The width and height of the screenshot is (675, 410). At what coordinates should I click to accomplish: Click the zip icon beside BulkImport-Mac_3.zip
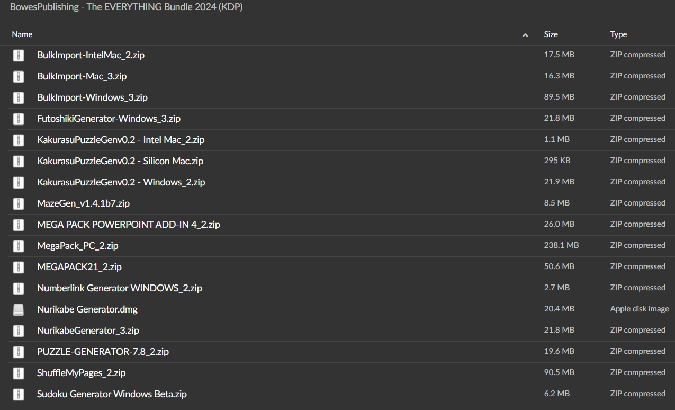(x=19, y=76)
